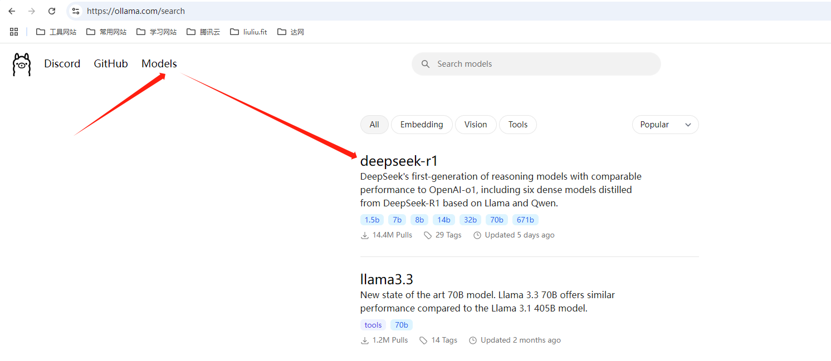The height and width of the screenshot is (361, 831).
Task: Select the All filter pill
Action: [x=374, y=125]
